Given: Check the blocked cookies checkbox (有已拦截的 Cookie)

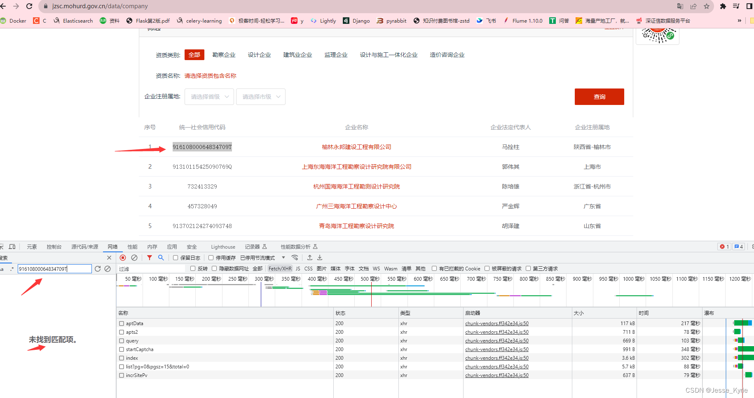Looking at the screenshot, I should point(434,268).
